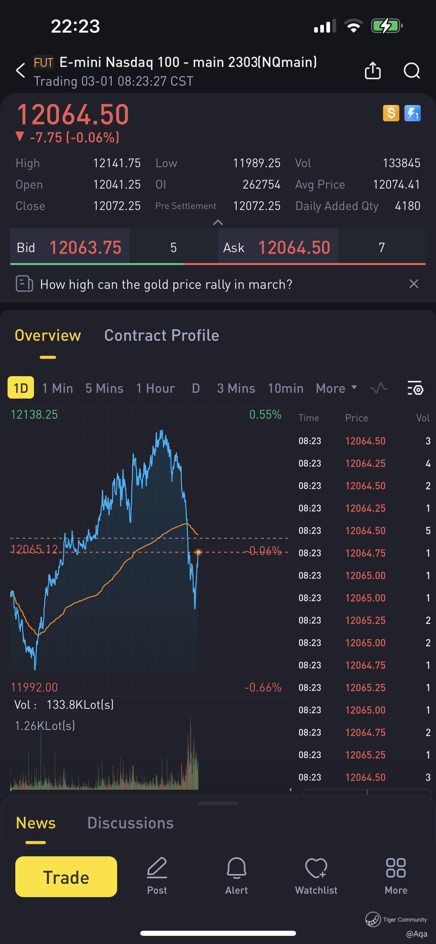436x944 pixels.
Task: Tap the last price 12064.50 headline
Action: 73,114
